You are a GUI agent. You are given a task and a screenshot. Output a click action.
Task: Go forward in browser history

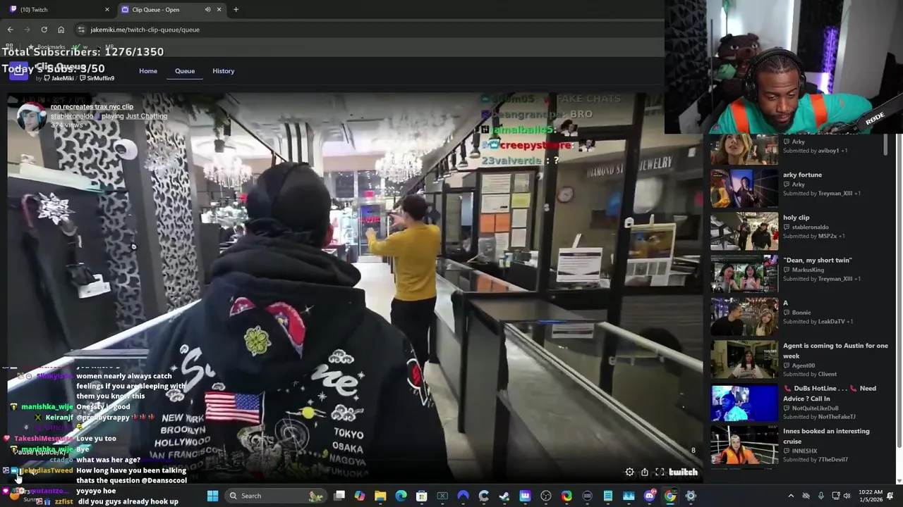27,30
